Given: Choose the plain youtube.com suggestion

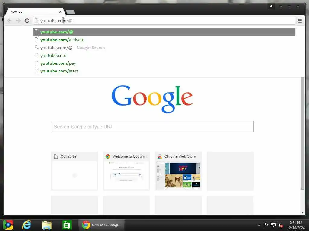Looking at the screenshot, I should [x=164, y=55].
